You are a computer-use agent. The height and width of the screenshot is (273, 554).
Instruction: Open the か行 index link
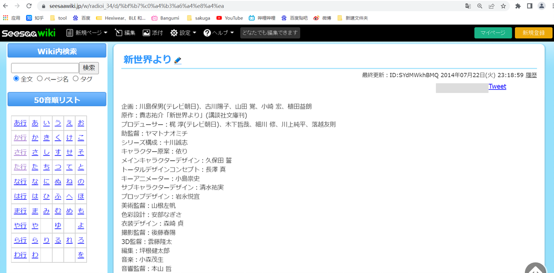pyautogui.click(x=20, y=138)
